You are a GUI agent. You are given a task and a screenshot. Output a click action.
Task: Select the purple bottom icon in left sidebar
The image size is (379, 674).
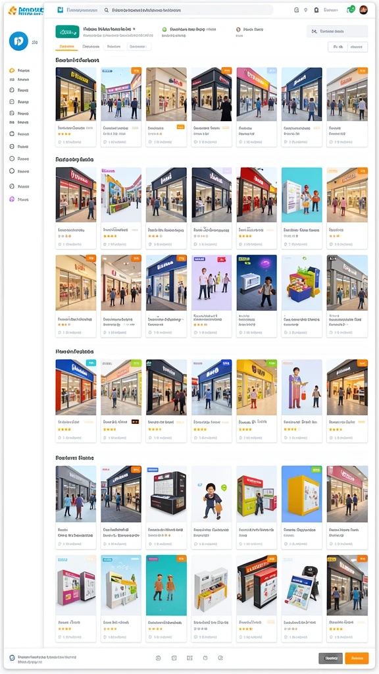pos(12,199)
